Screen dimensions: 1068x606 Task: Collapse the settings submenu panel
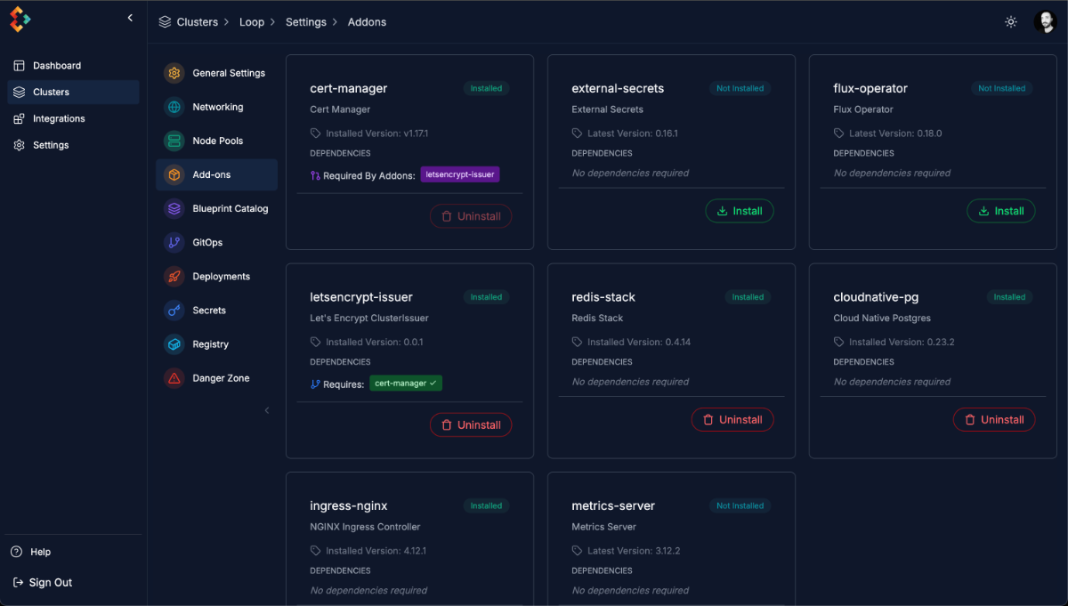click(x=267, y=410)
